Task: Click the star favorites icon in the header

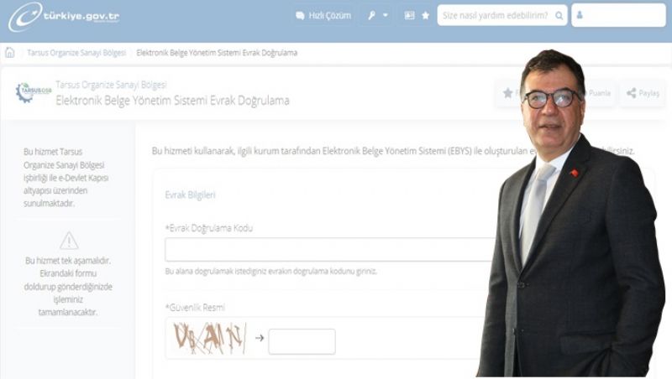Action: click(426, 15)
